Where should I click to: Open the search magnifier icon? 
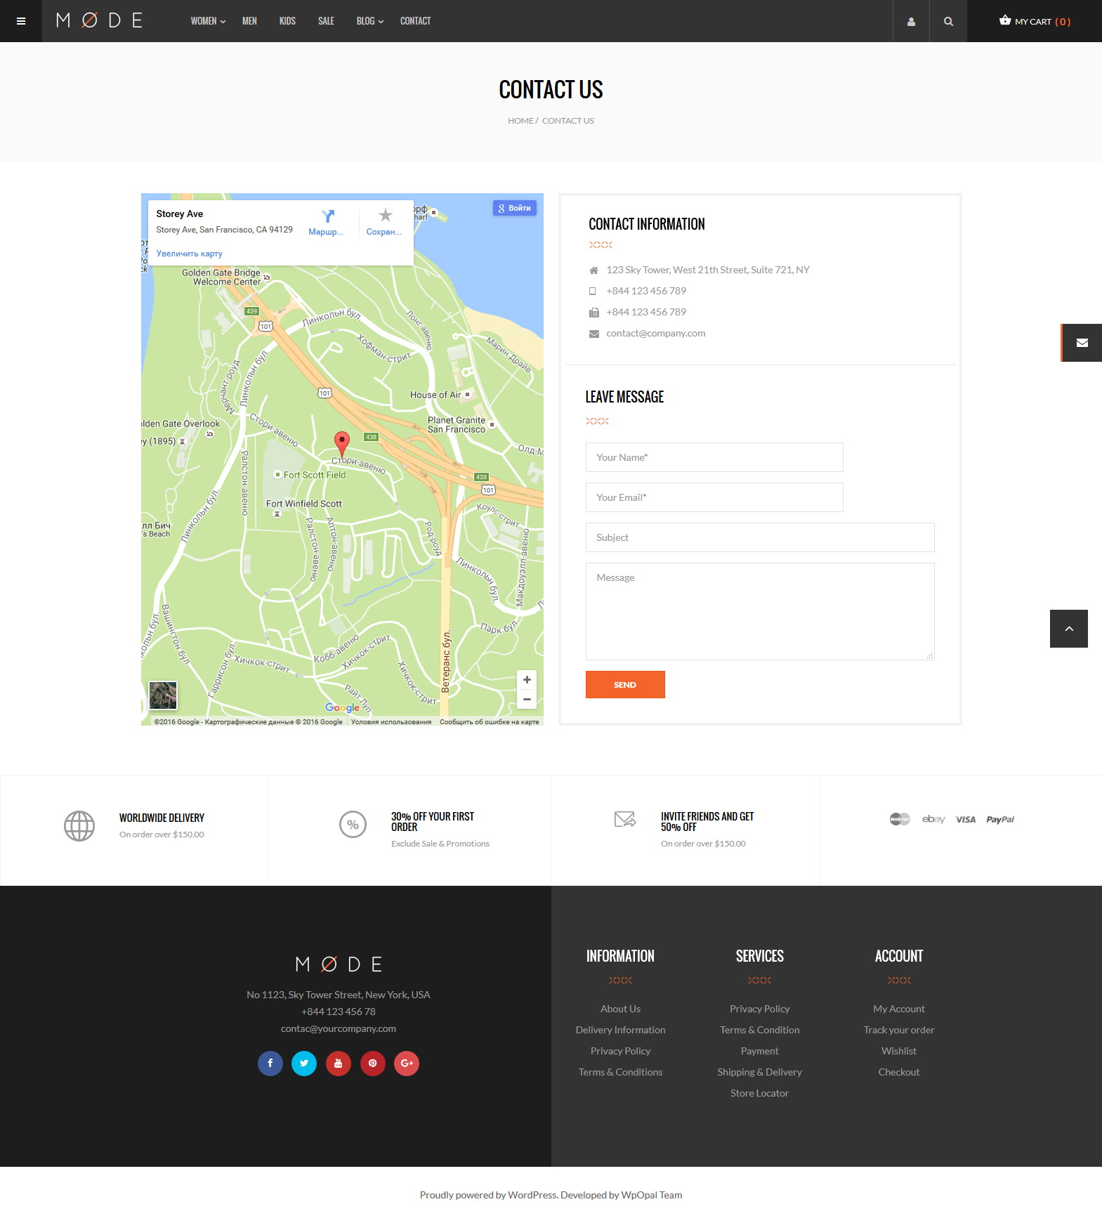pos(948,21)
